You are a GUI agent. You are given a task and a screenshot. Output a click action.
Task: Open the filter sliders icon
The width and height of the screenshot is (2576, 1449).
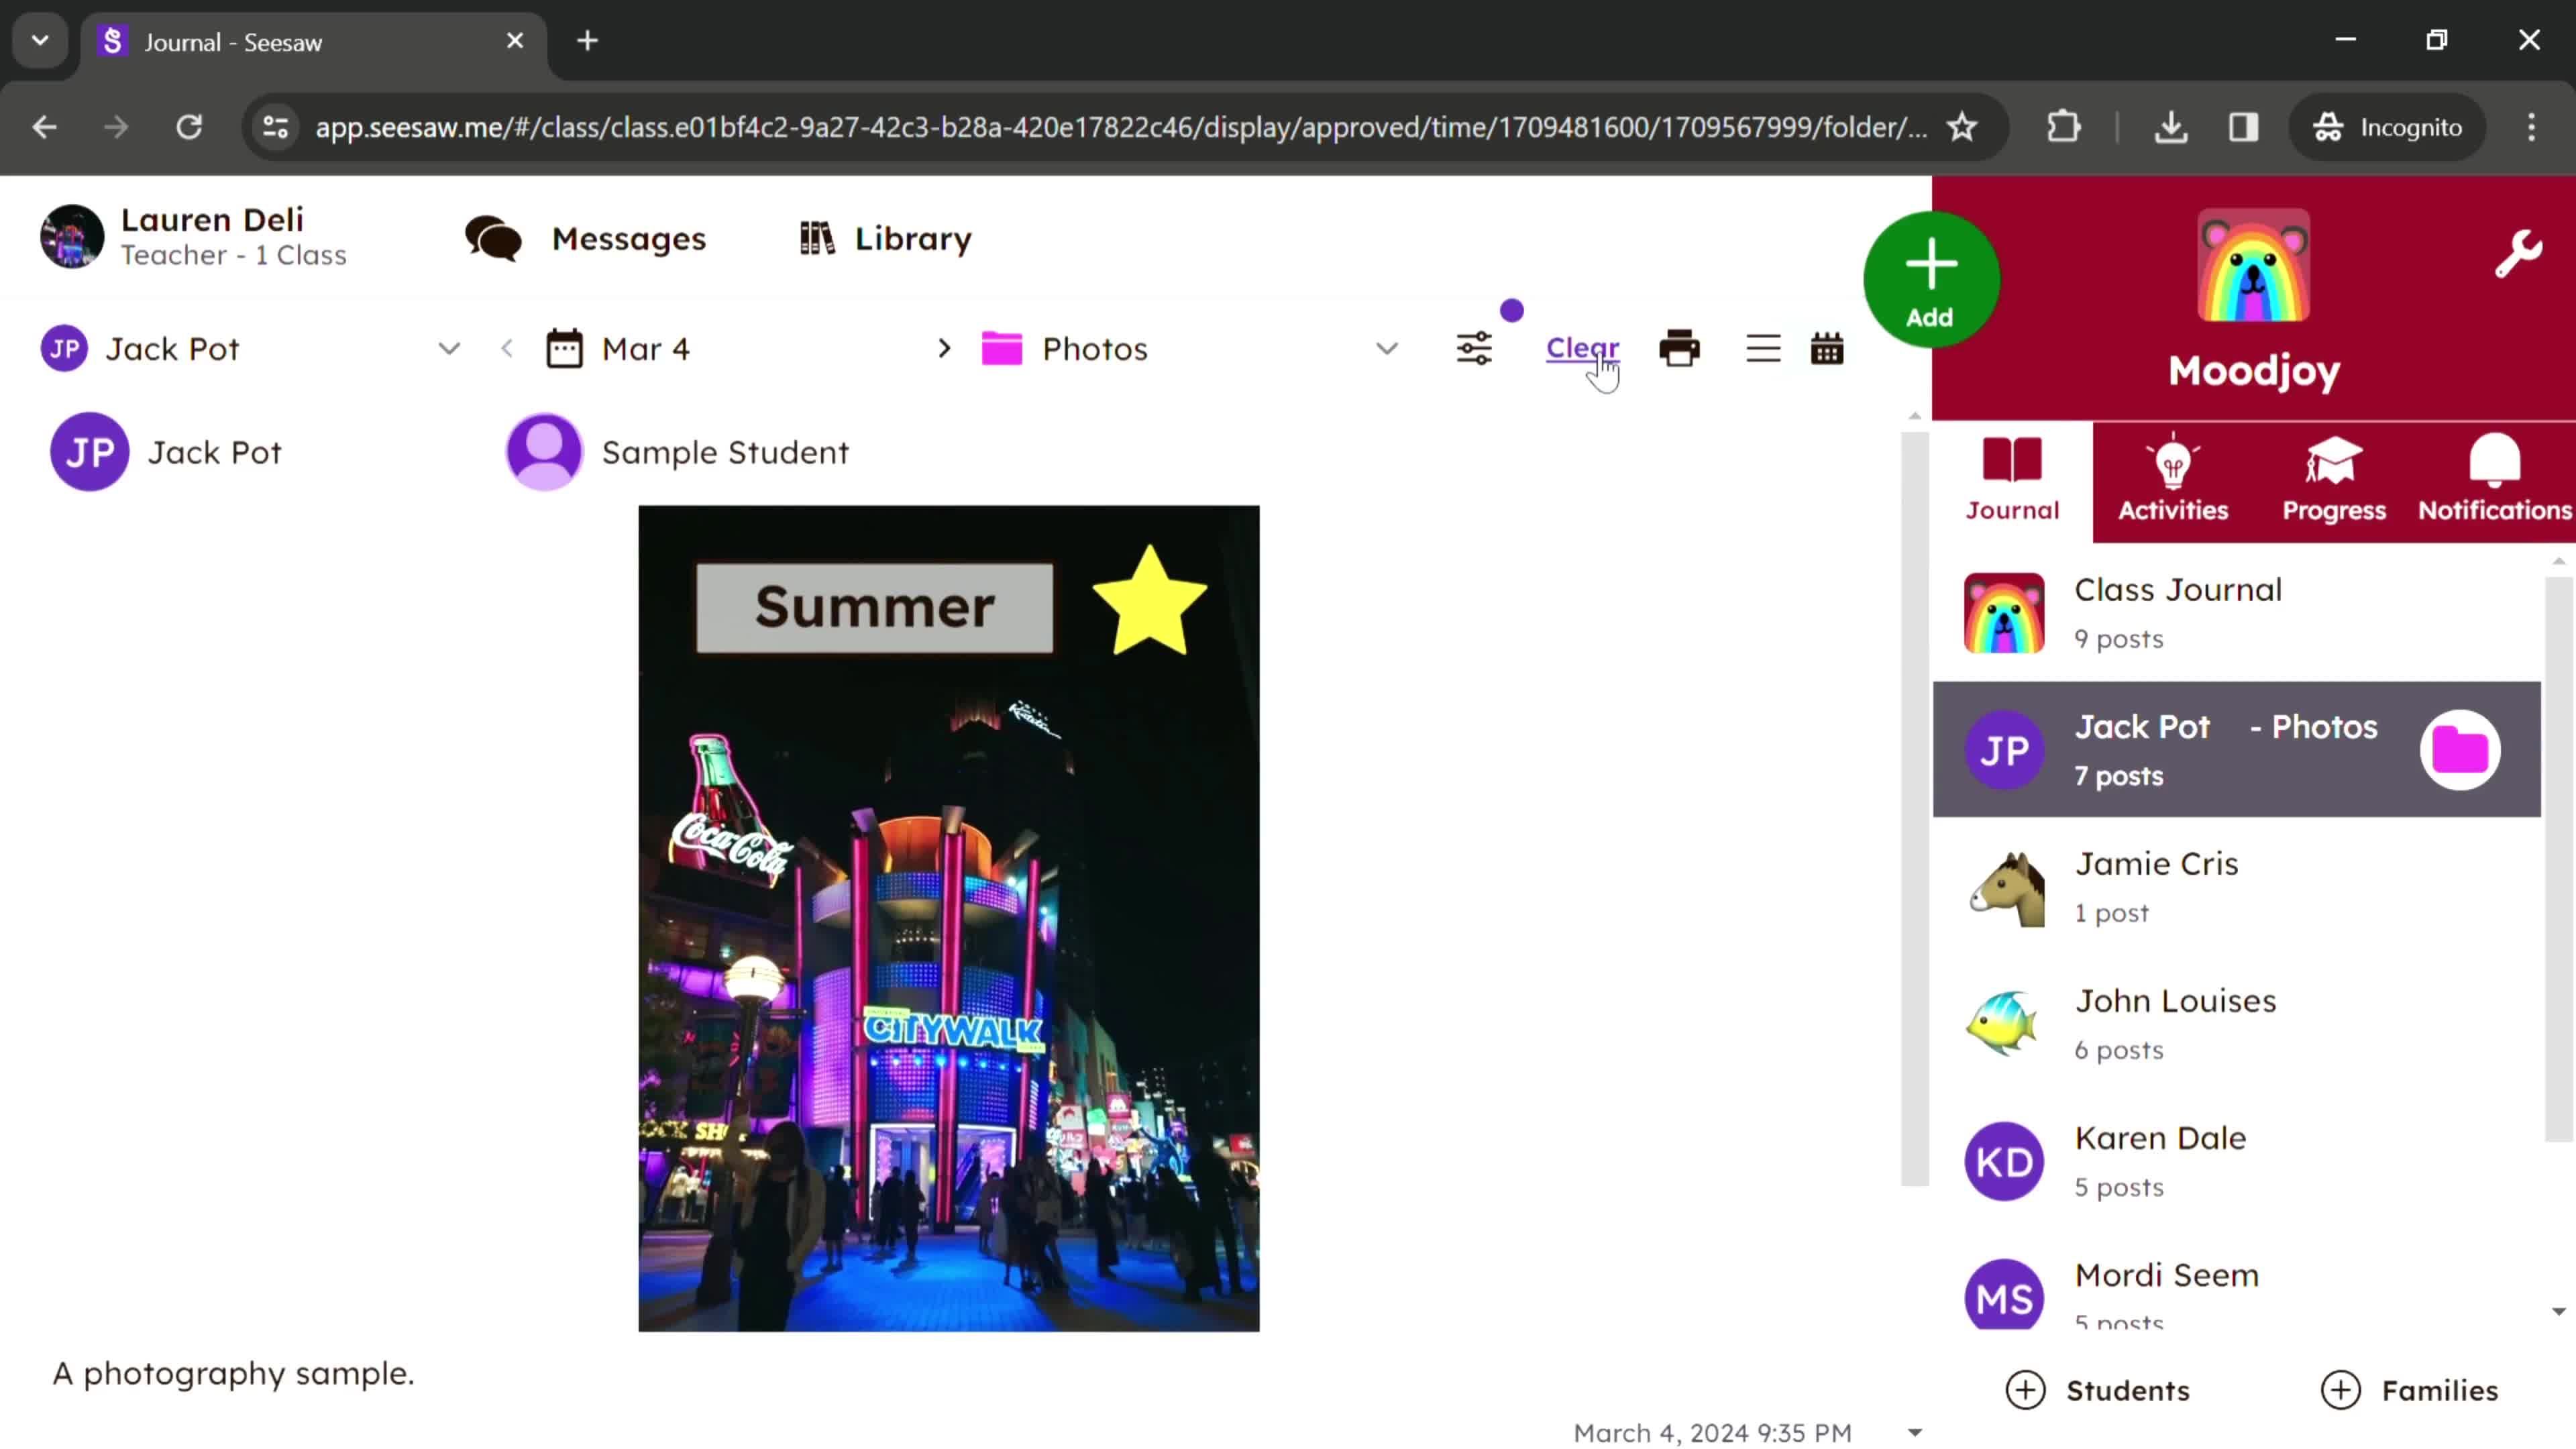[1474, 349]
